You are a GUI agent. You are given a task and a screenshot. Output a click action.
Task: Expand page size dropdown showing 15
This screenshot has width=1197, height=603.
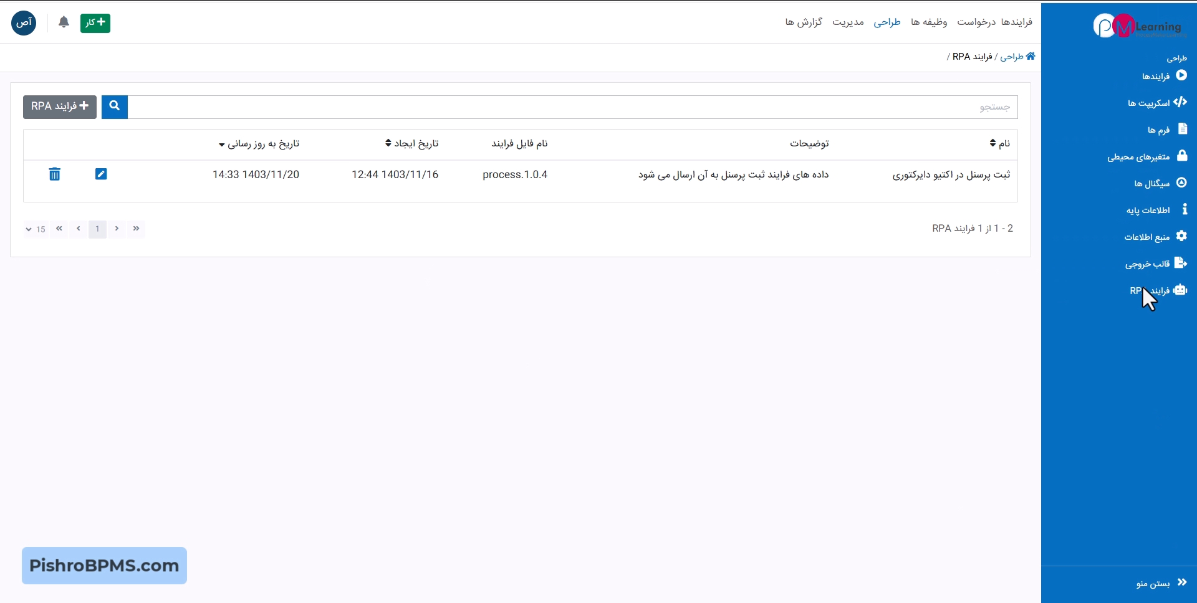coord(36,229)
